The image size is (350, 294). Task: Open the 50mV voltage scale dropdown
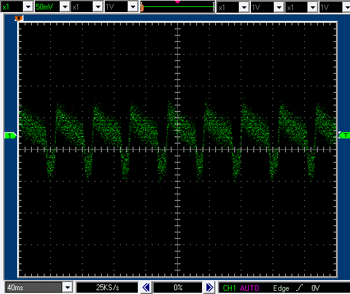point(65,7)
